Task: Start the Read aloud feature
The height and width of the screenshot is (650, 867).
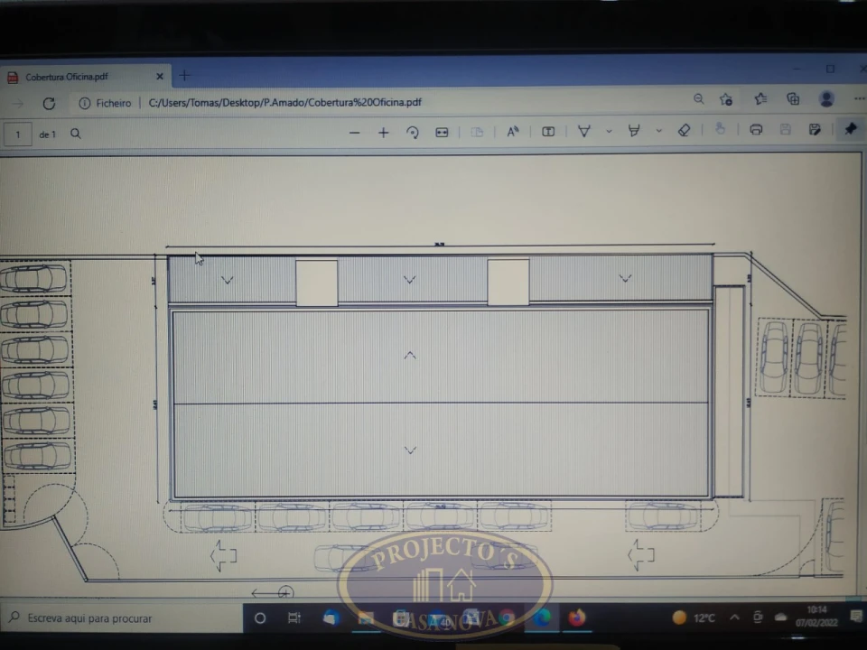Action: pos(512,132)
